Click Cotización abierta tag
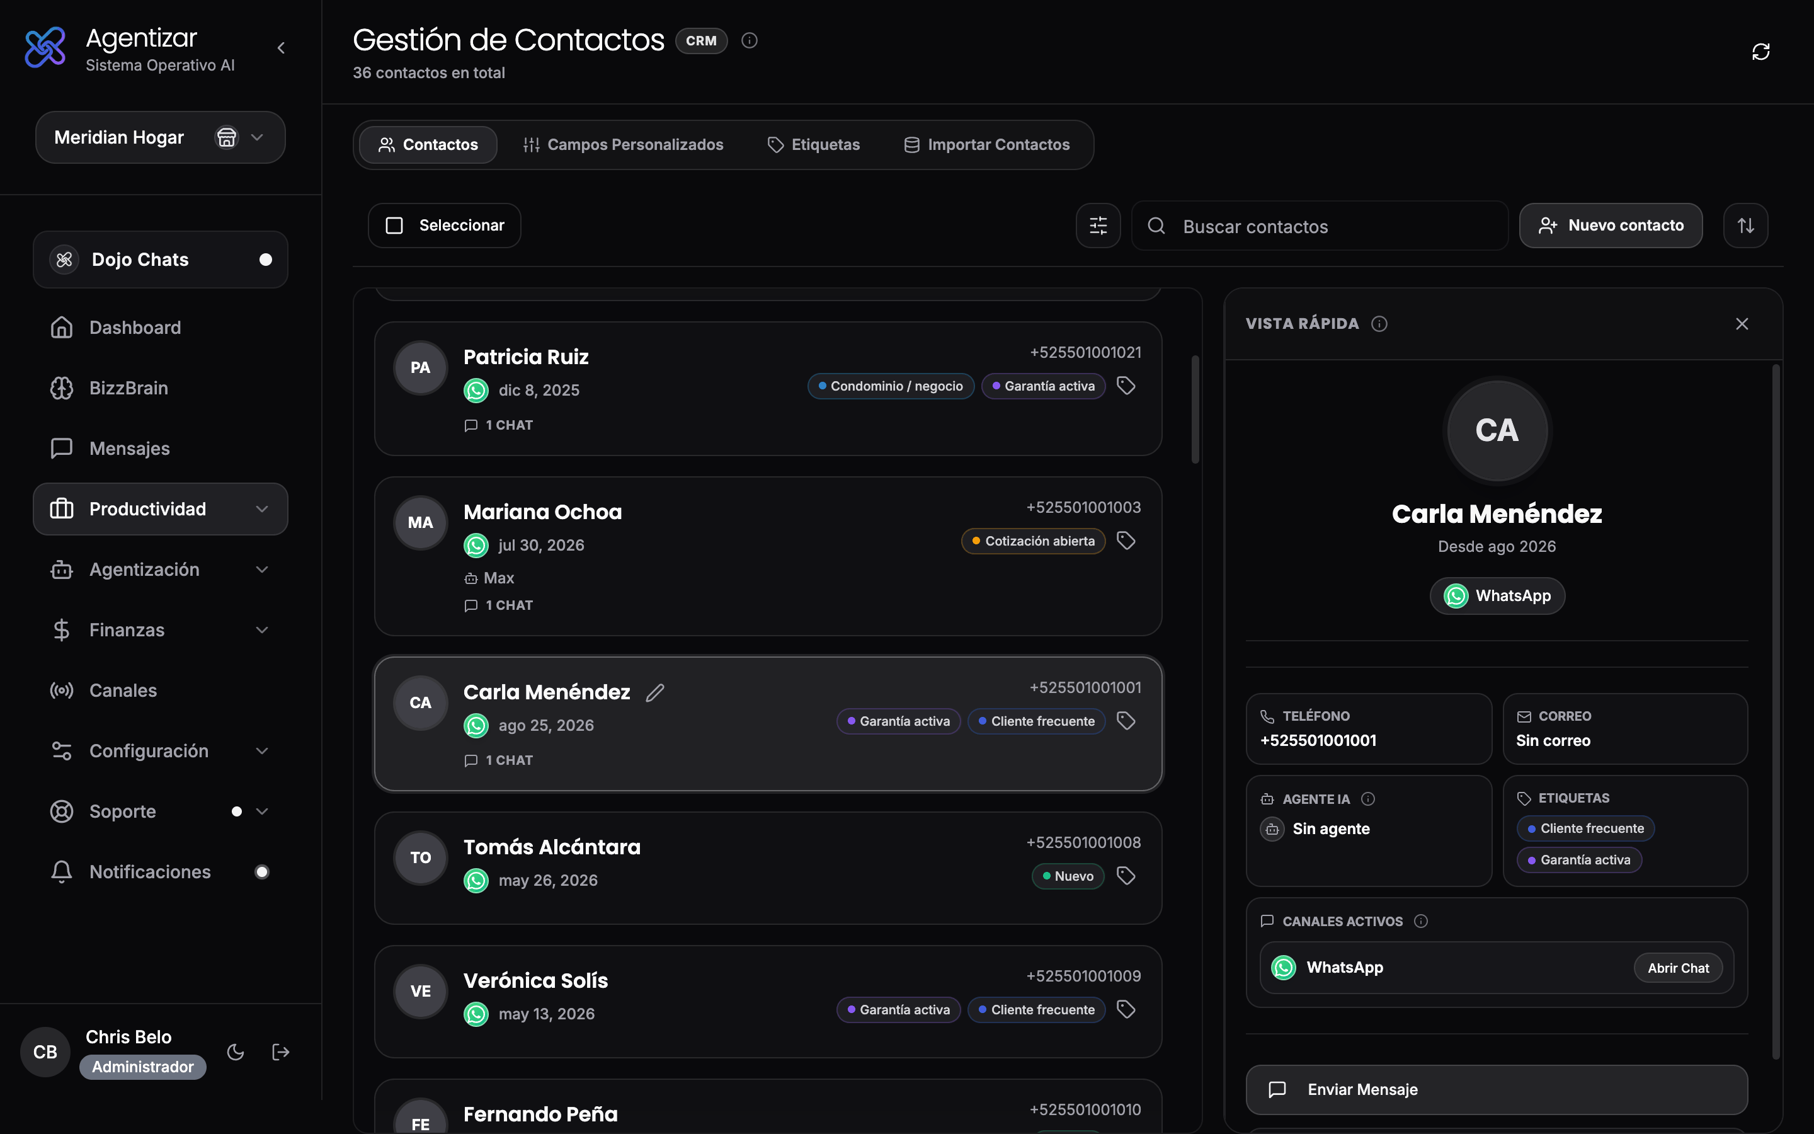The width and height of the screenshot is (1814, 1134). [x=1033, y=541]
